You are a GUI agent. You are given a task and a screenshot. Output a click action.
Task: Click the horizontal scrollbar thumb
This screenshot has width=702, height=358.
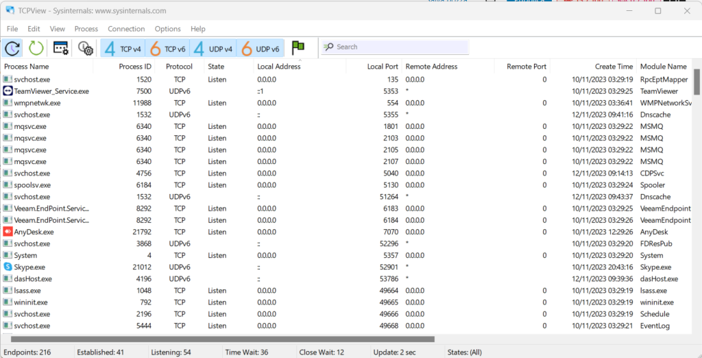223,339
